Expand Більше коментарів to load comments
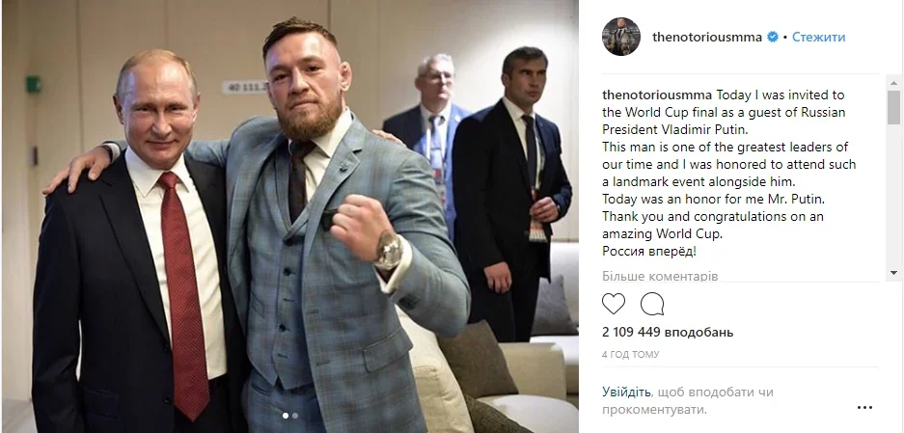 660,276
